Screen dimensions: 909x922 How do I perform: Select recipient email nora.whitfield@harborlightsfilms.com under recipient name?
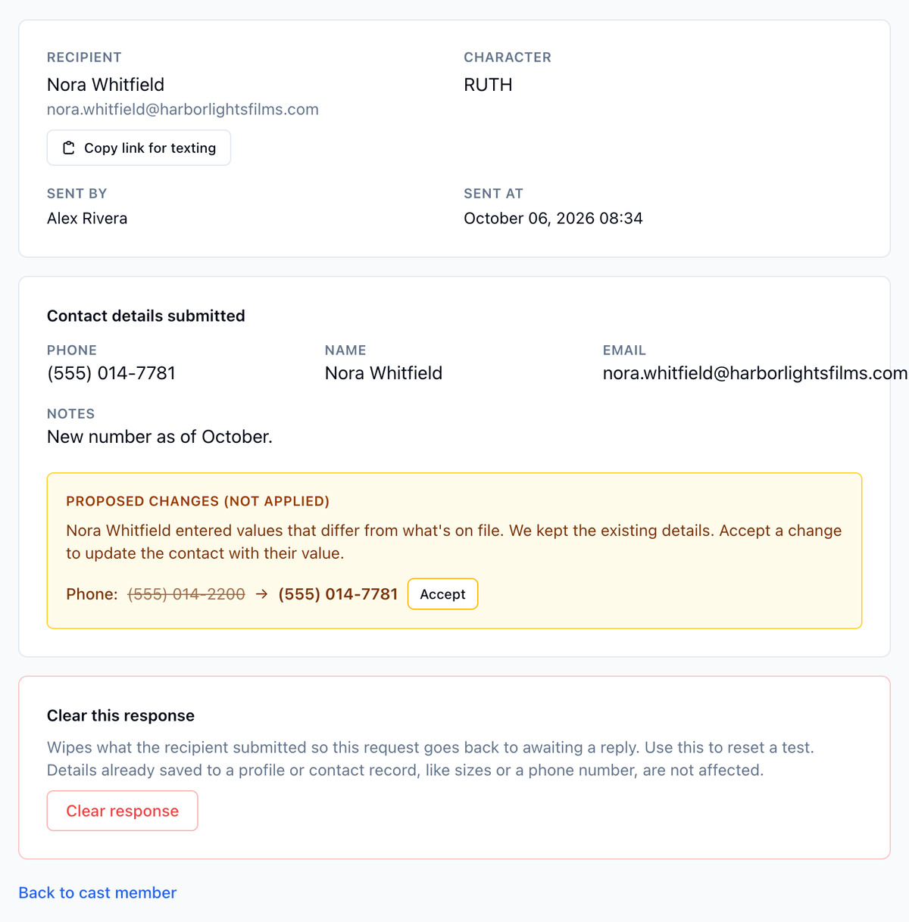[183, 109]
